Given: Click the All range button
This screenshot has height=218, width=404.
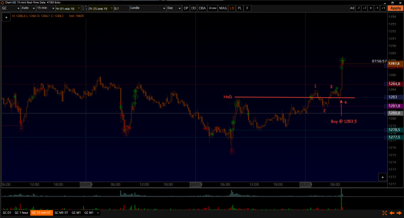Looking at the screenshot, I should [352, 8].
